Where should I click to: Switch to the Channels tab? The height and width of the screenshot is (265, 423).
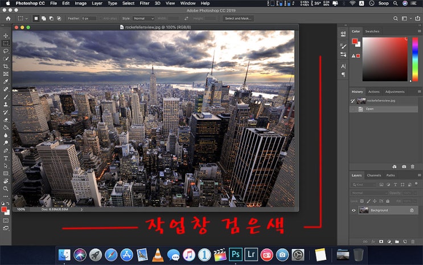click(374, 175)
